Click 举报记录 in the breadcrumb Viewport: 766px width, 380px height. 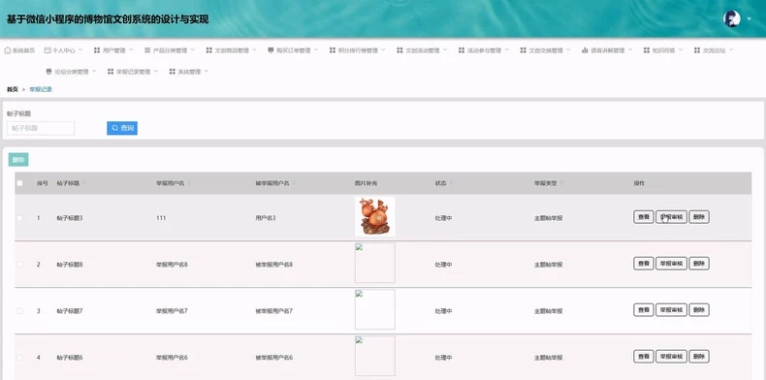click(41, 89)
